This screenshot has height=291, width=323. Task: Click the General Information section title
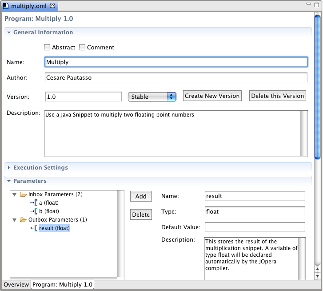point(43,32)
